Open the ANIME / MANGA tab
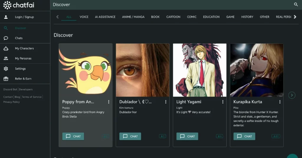This screenshot has height=158, width=302. click(x=133, y=17)
